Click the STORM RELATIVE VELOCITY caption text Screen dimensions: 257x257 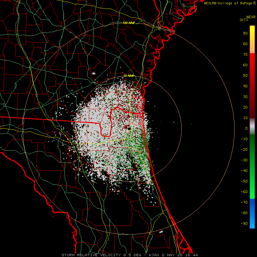[x=91, y=255]
